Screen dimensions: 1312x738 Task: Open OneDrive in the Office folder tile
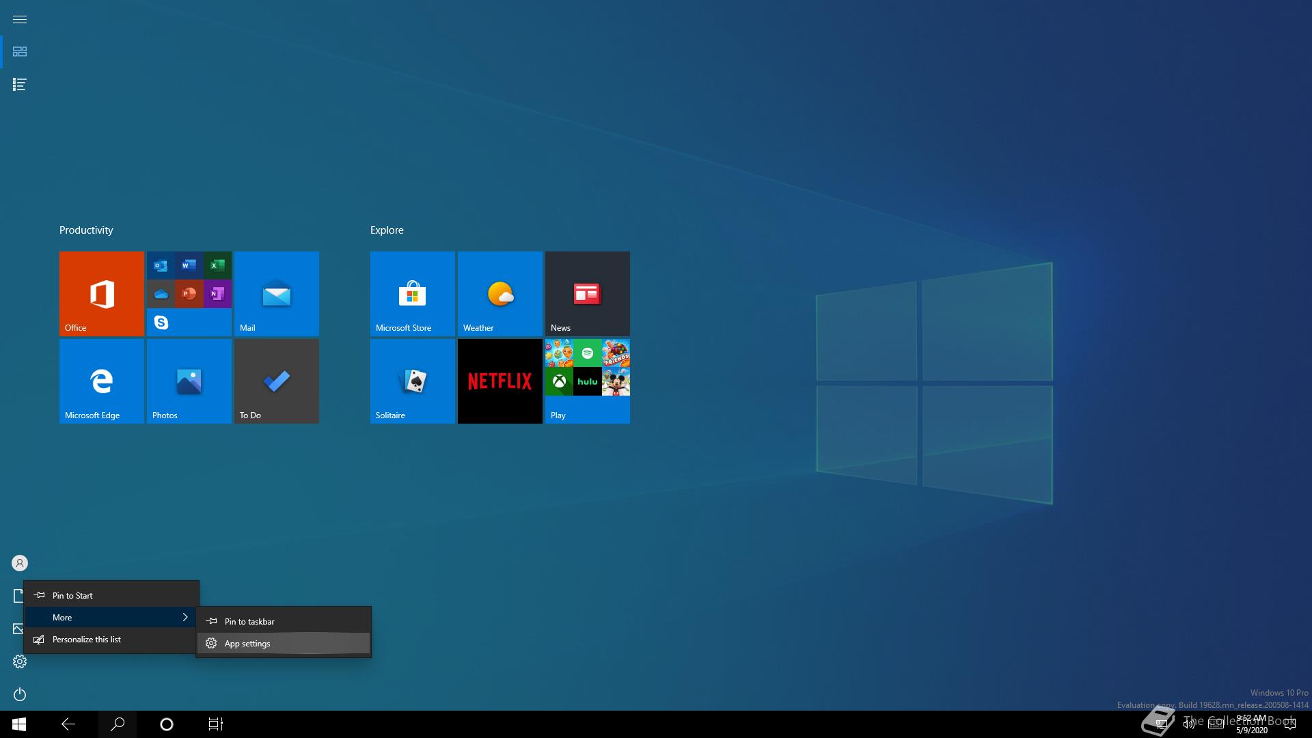coord(161,294)
